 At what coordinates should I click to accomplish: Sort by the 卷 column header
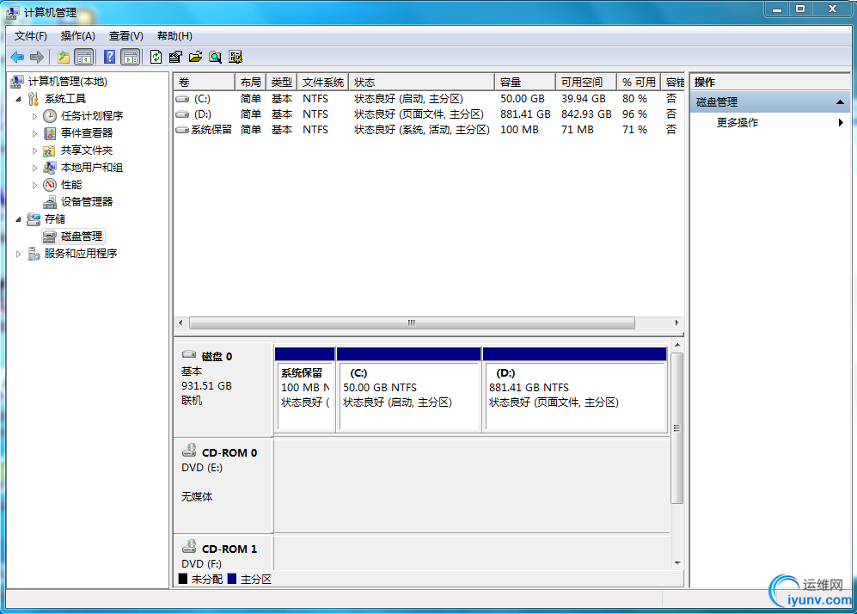click(x=205, y=82)
